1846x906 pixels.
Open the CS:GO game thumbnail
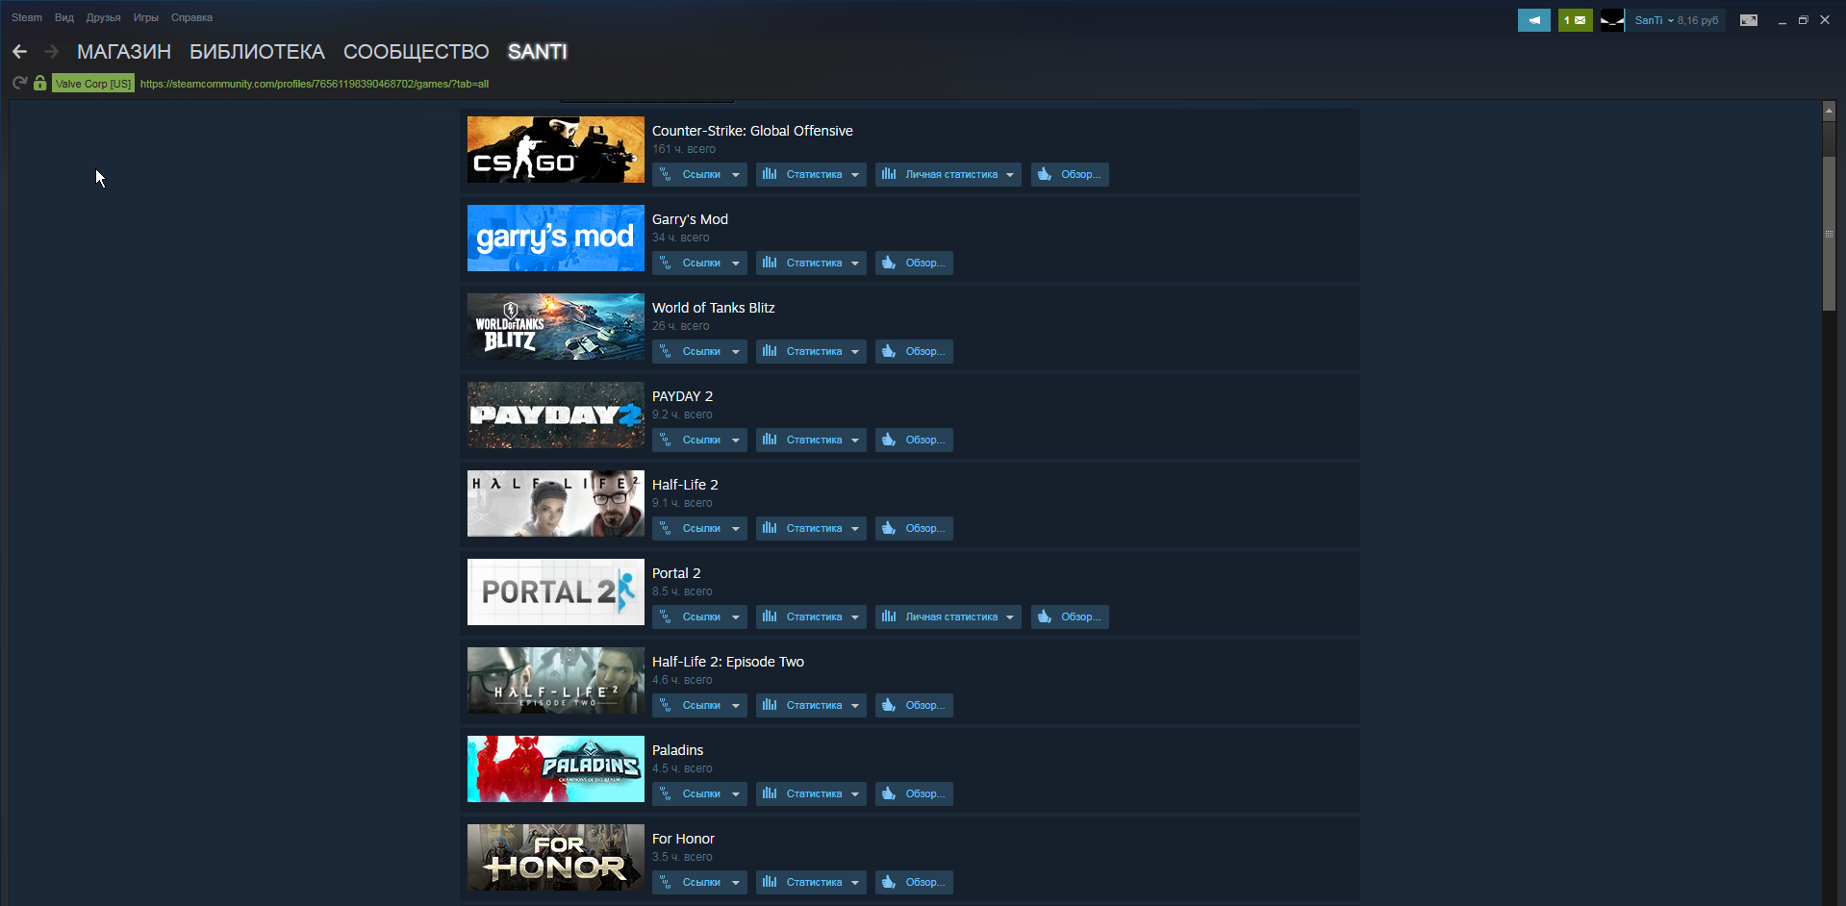pos(556,150)
